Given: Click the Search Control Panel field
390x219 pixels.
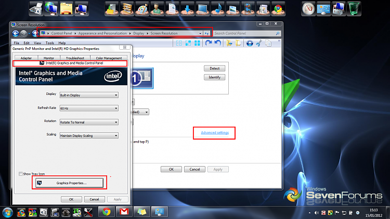Looking at the screenshot, I should [247, 33].
